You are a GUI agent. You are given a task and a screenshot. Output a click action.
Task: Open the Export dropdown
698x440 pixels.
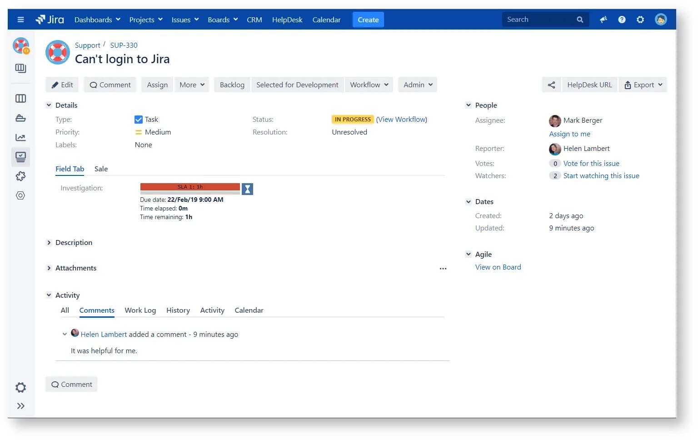pos(643,85)
